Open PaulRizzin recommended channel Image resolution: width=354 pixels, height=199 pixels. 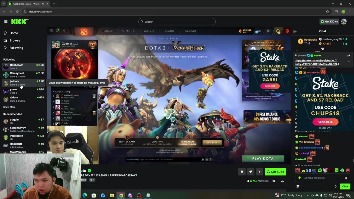pos(24,137)
